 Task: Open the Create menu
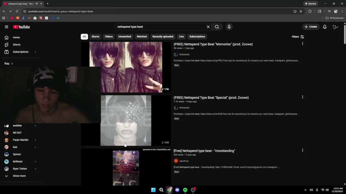coord(311,27)
